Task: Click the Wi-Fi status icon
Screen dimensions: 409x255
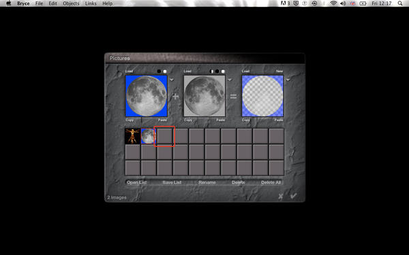Action: pyautogui.click(x=333, y=3)
